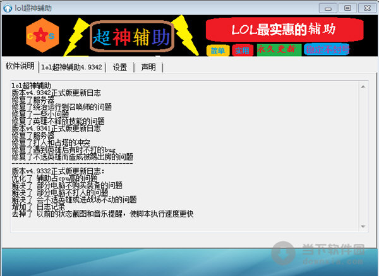
Task: Minimize the lol超神辅助 window
Action: (x=328, y=8)
